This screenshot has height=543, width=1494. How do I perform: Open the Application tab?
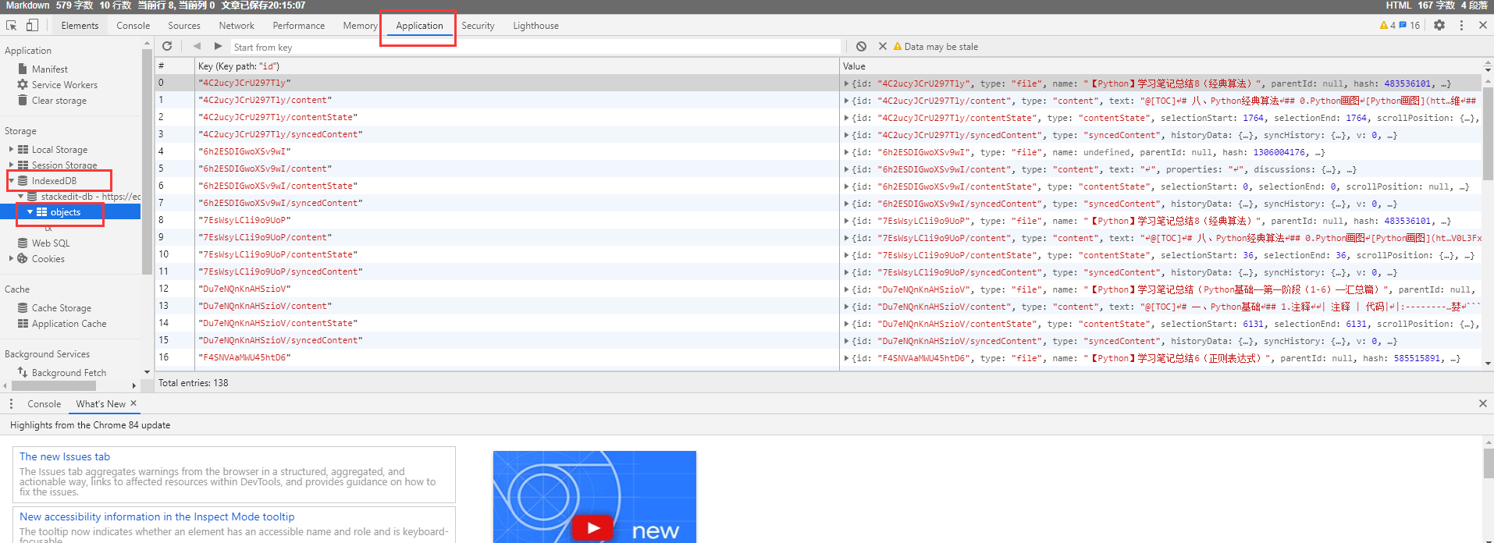[419, 25]
